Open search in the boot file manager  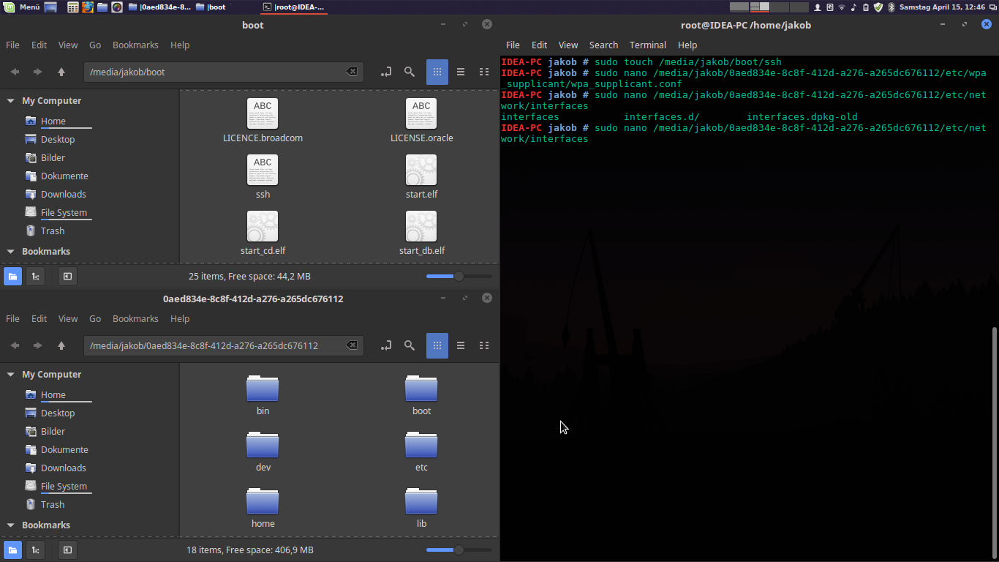point(409,72)
